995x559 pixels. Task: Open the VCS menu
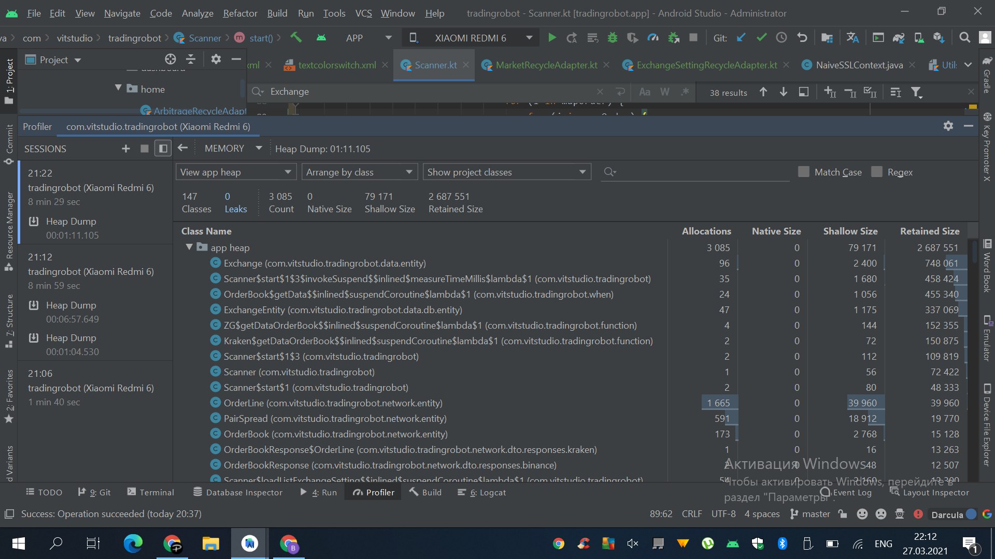363,13
